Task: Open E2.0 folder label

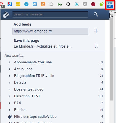Action: pos(18,103)
